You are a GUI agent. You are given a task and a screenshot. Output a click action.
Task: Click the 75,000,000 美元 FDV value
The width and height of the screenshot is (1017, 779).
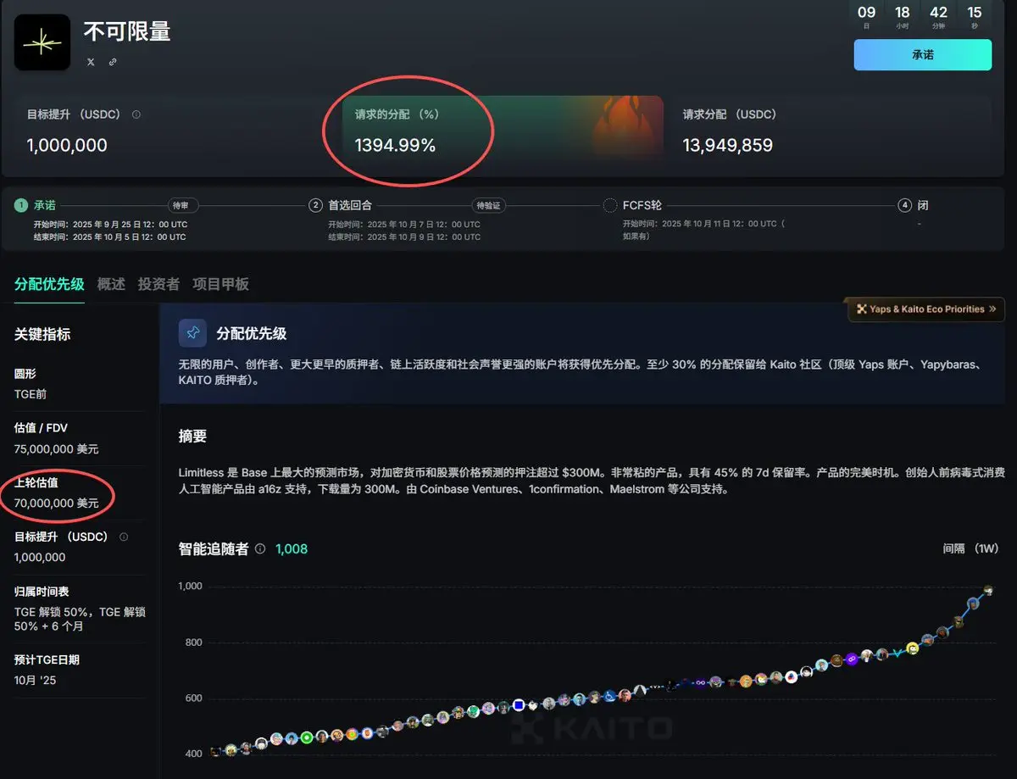click(56, 448)
